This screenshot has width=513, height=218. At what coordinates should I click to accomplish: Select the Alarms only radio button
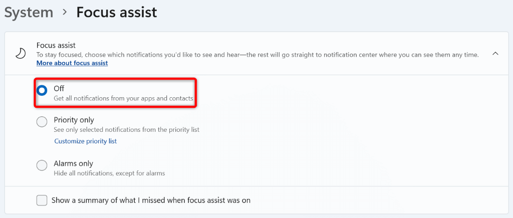coord(42,165)
